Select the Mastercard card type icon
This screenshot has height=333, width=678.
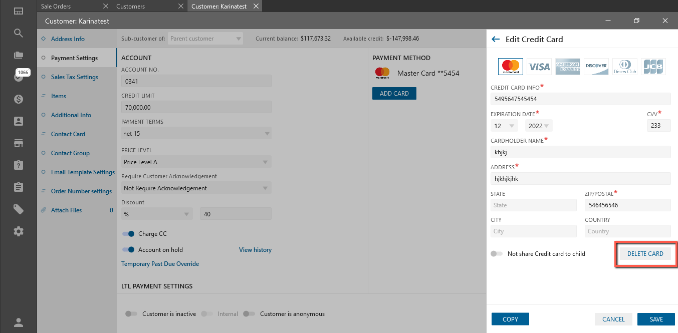511,66
